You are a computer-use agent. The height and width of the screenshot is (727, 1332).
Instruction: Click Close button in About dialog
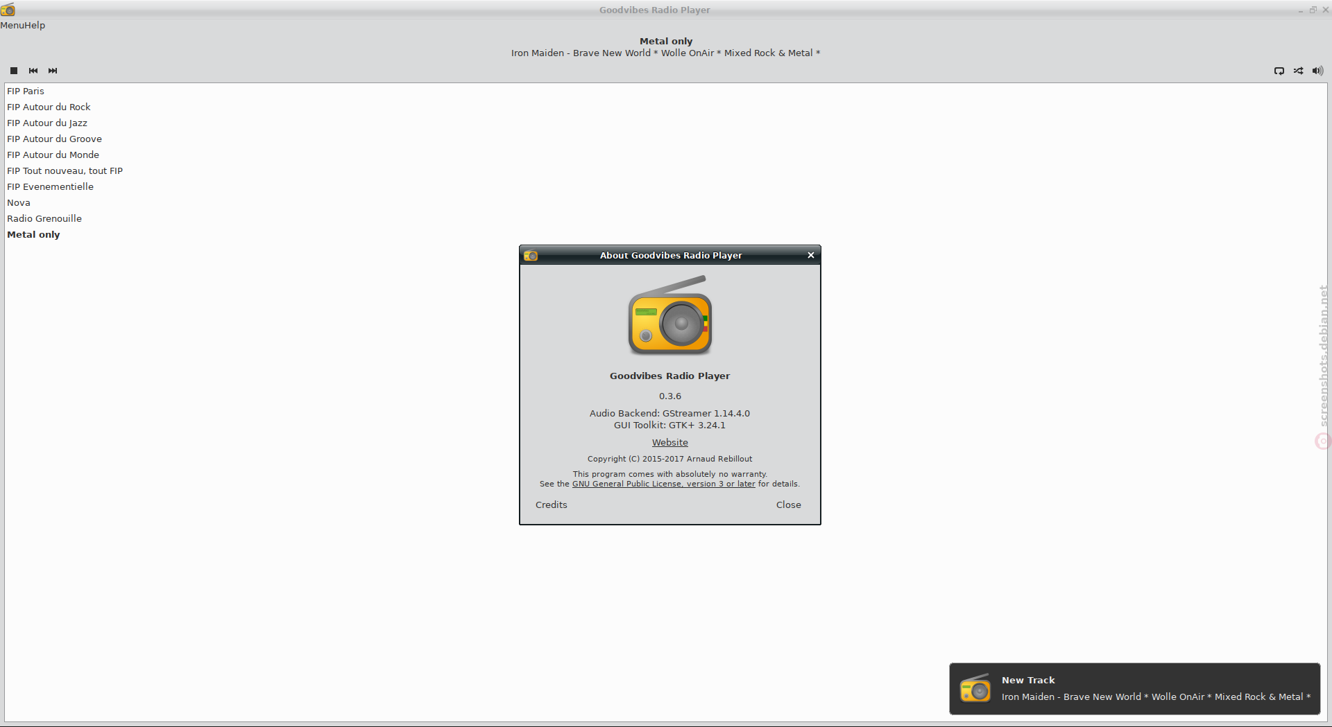pyautogui.click(x=789, y=505)
